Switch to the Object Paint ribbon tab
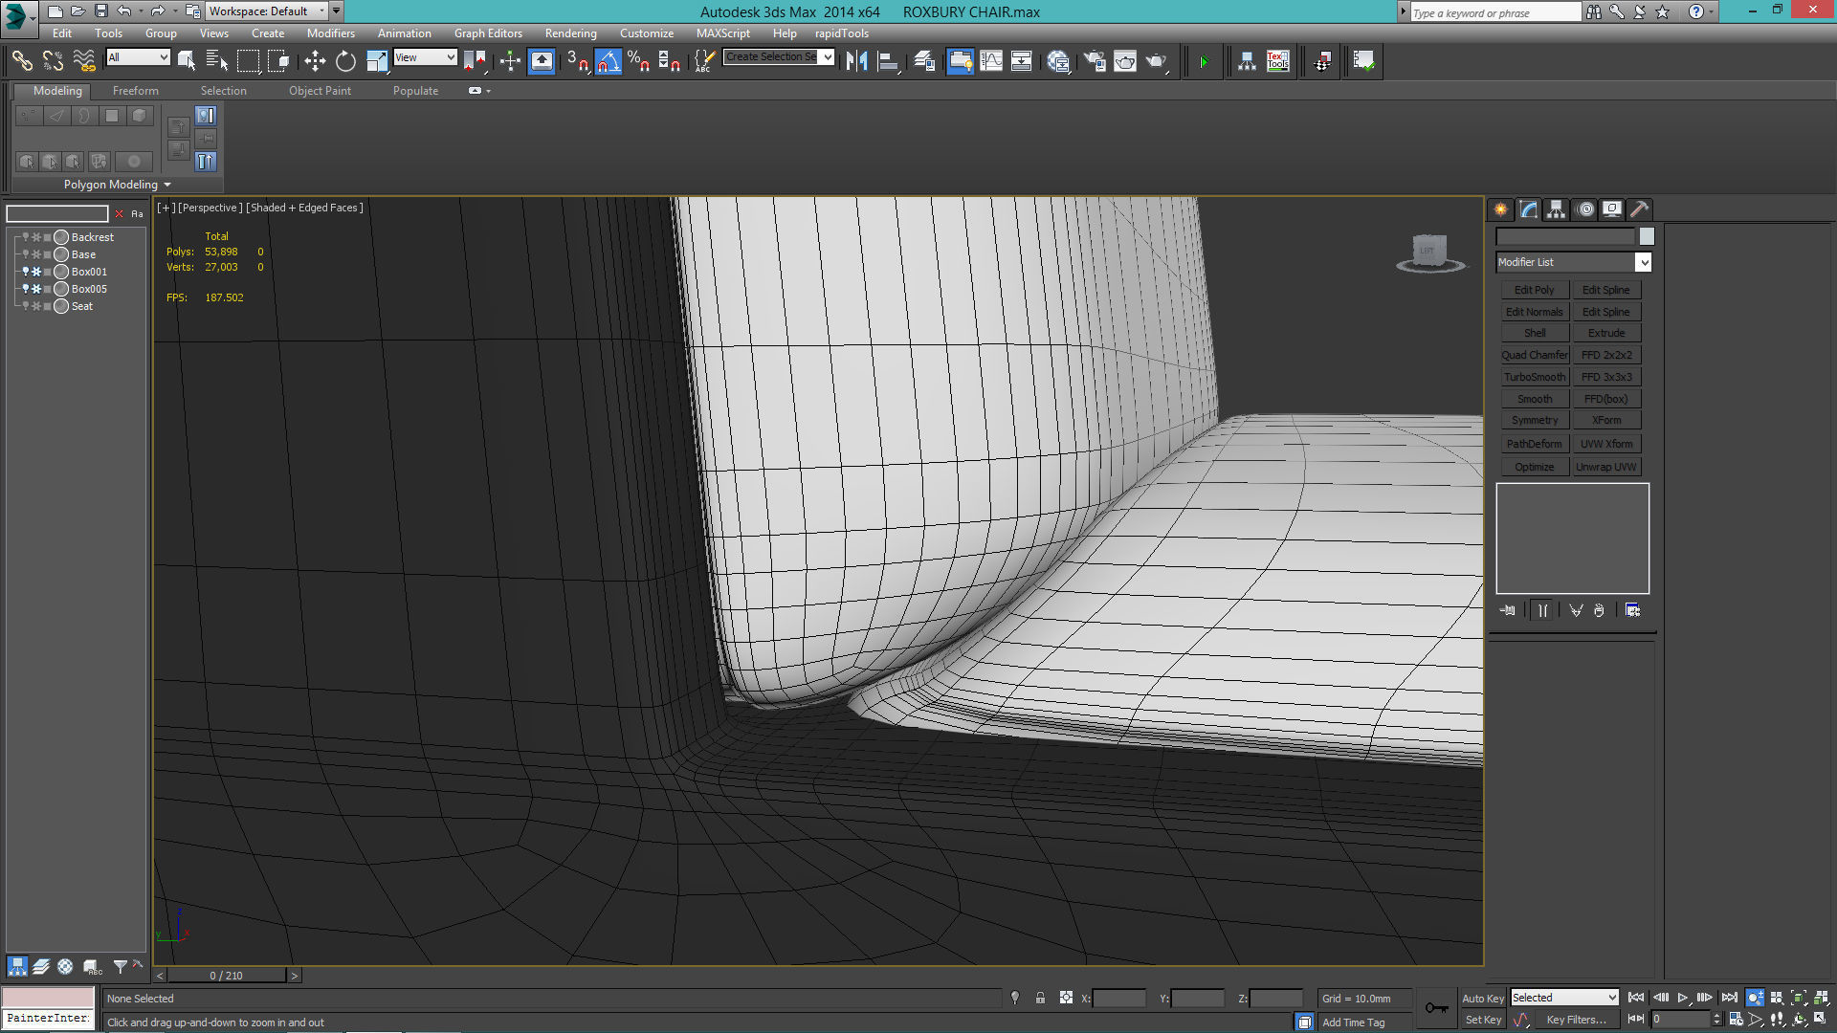Screen dimensions: 1837x1033 click(320, 91)
